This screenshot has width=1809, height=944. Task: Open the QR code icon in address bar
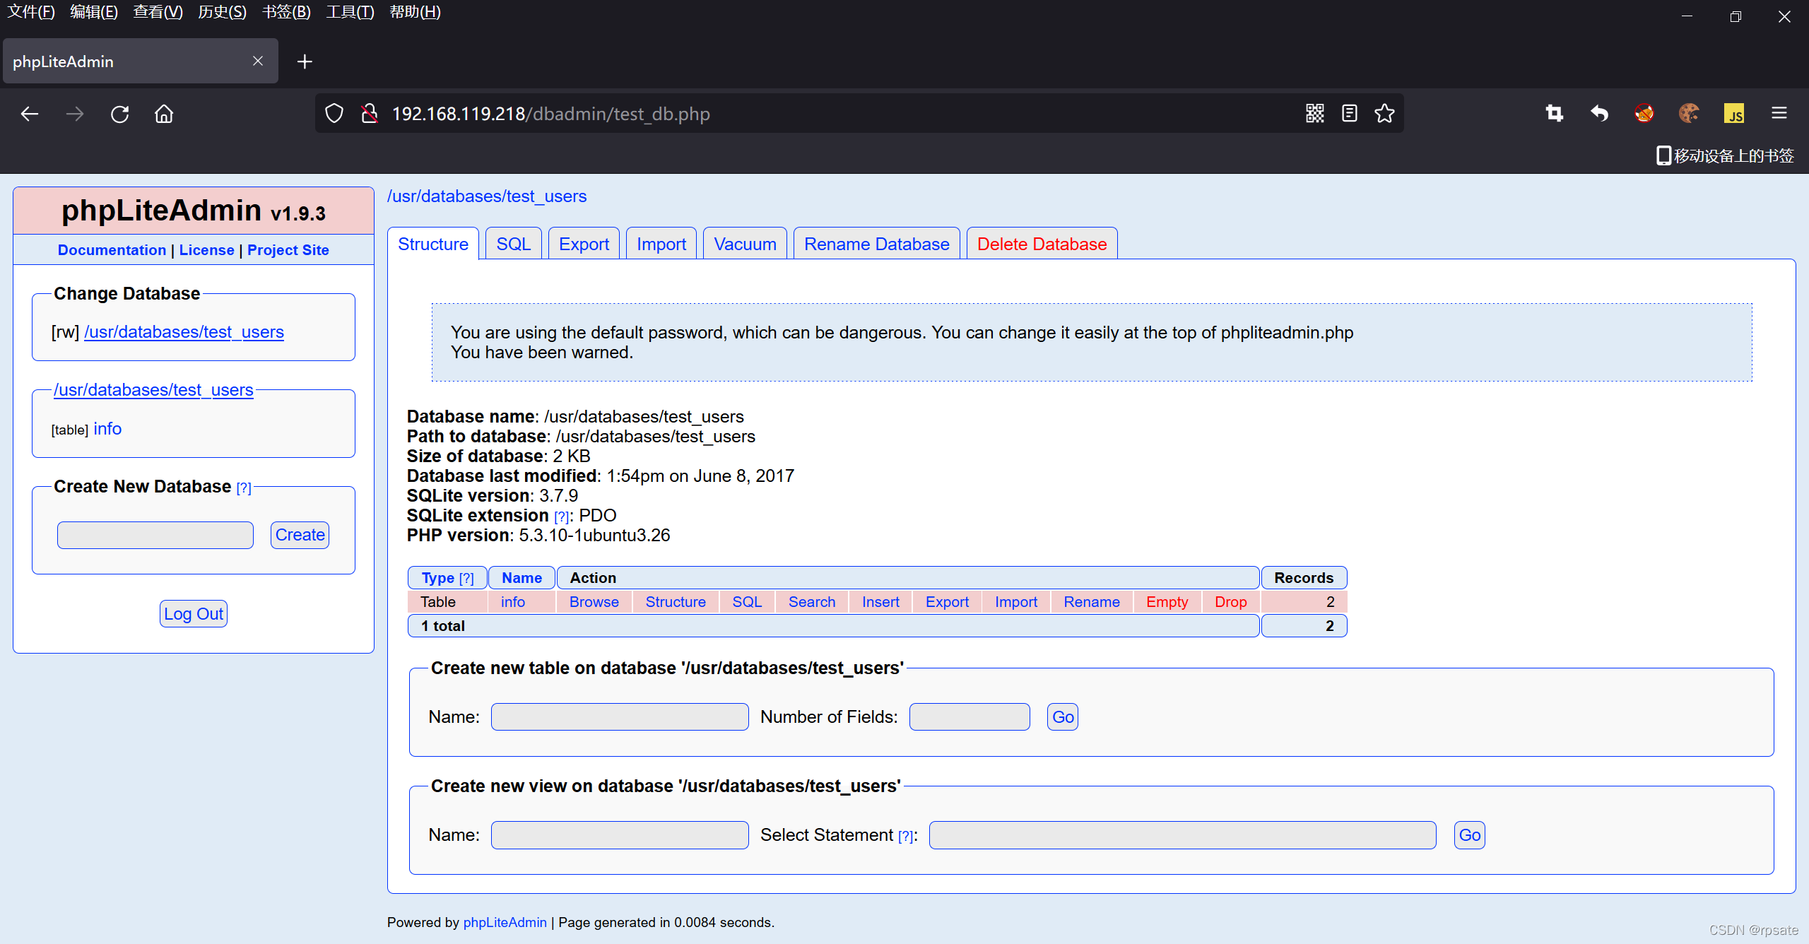pyautogui.click(x=1314, y=113)
